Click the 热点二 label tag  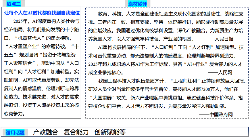click(13, 4)
